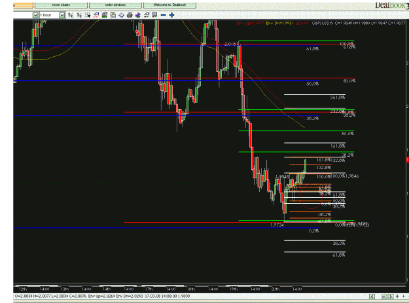The height and width of the screenshot is (303, 409).
Task: Click the green chart template icon
Action: pos(105,15)
